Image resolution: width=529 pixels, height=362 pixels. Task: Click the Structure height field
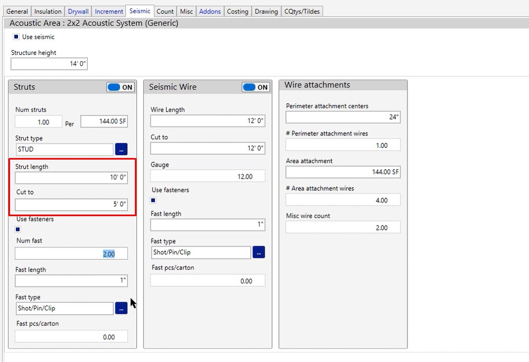click(x=49, y=64)
